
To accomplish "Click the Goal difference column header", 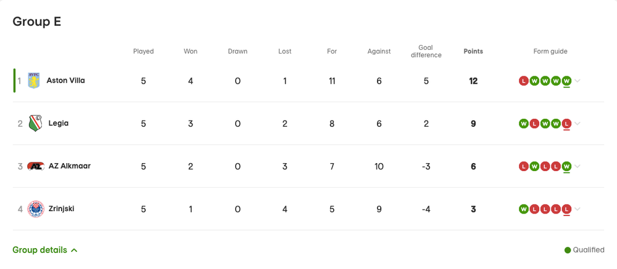I will 426,51.
